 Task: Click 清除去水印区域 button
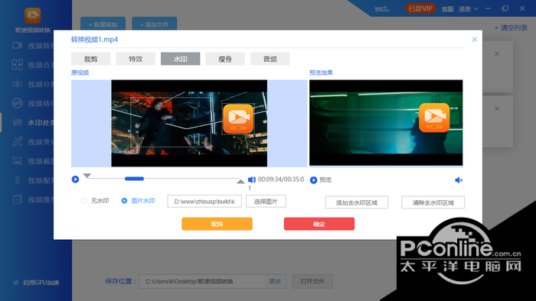pos(433,202)
